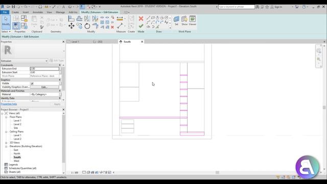Click the Measure Between Two References icon

point(120,26)
